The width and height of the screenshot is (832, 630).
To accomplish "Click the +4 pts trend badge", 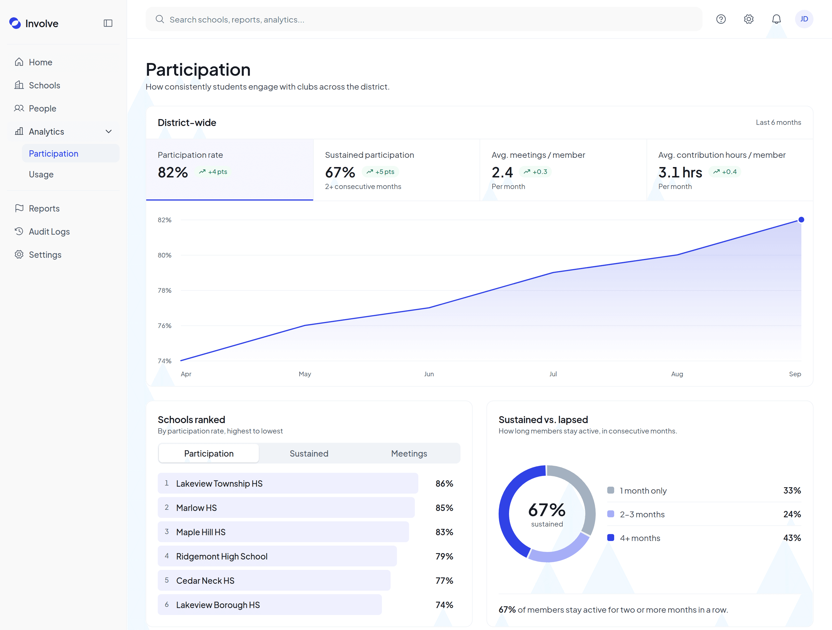I will [x=213, y=172].
